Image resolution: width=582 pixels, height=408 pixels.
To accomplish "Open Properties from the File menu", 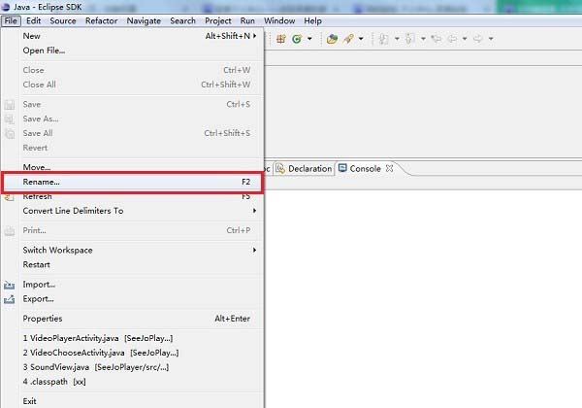I will pos(133,319).
